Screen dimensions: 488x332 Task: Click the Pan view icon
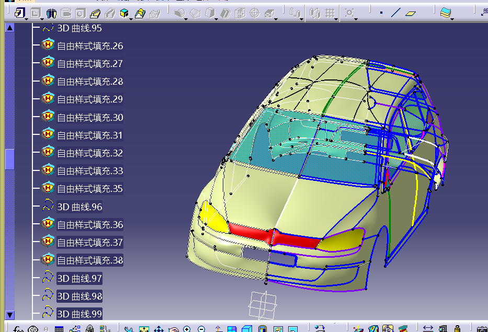pos(158,329)
